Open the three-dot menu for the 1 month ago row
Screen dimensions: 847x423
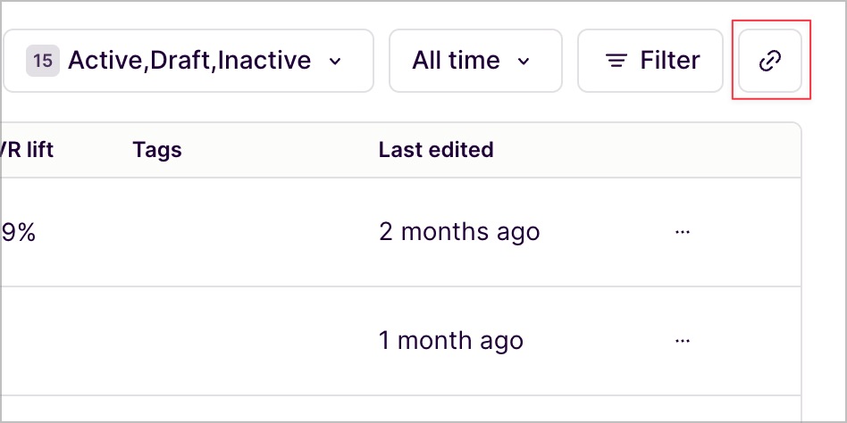(683, 341)
